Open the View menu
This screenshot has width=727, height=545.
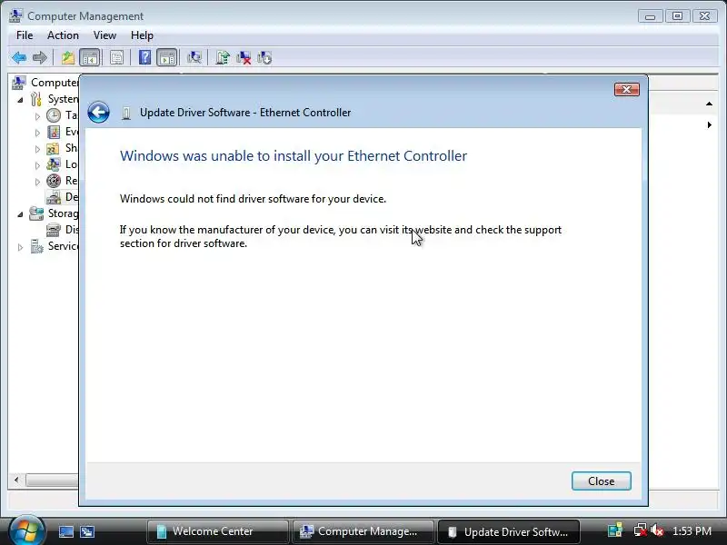[x=105, y=35]
